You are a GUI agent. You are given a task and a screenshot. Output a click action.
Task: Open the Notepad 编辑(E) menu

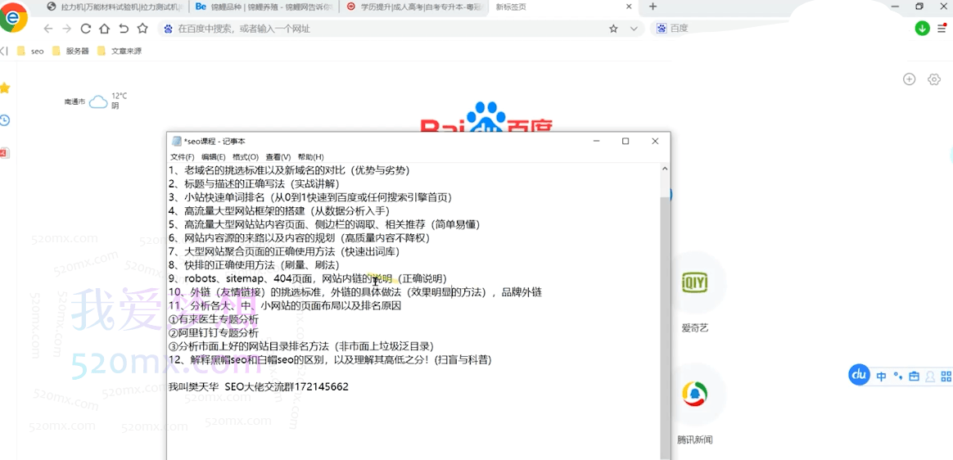point(214,157)
